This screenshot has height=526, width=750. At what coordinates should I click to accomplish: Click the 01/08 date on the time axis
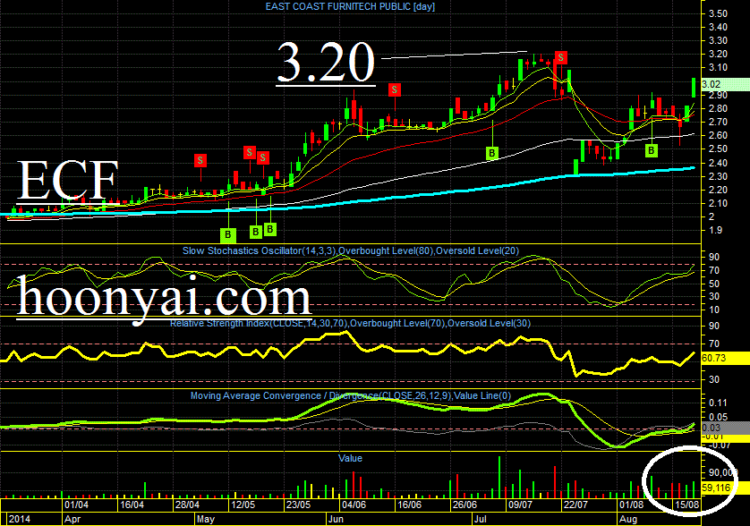pyautogui.click(x=631, y=505)
